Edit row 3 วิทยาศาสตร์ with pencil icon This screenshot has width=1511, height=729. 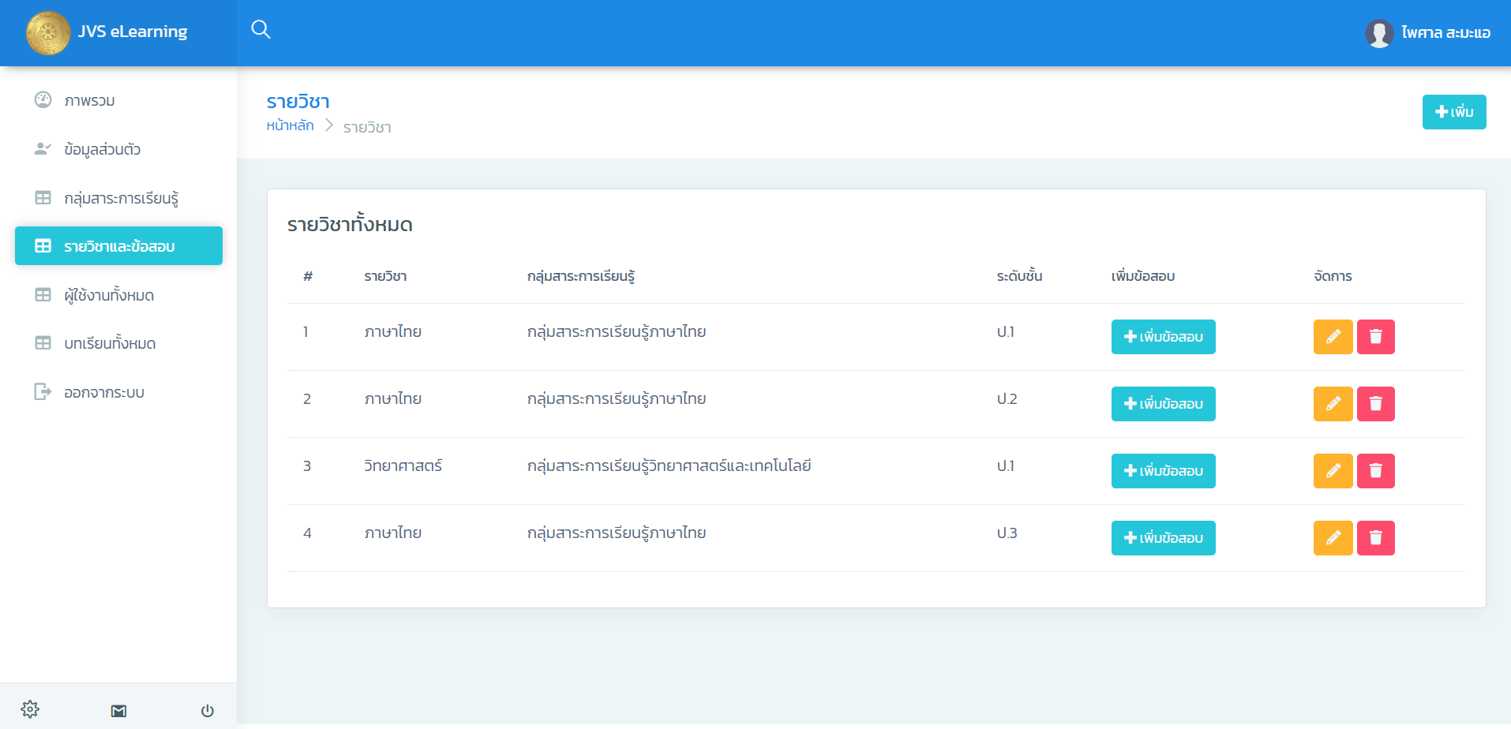[1333, 471]
